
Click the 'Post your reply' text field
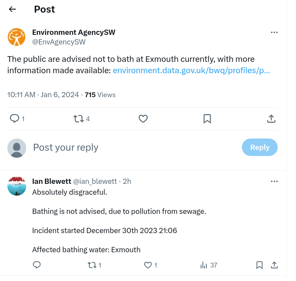click(131, 147)
